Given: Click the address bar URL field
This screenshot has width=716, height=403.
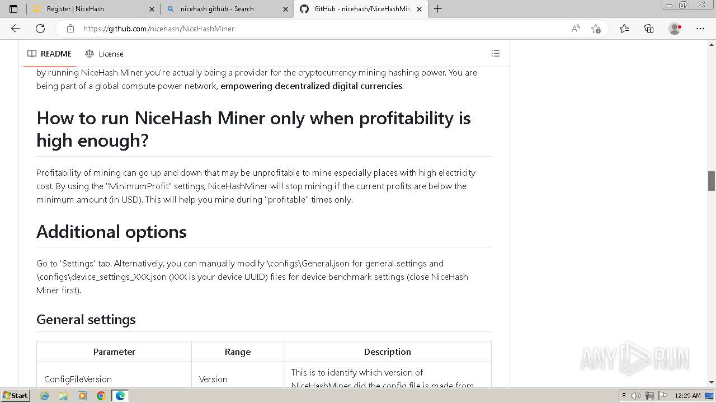Looking at the screenshot, I should click(x=280, y=29).
